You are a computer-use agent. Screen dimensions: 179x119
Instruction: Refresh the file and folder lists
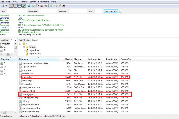click(x=29, y=6)
